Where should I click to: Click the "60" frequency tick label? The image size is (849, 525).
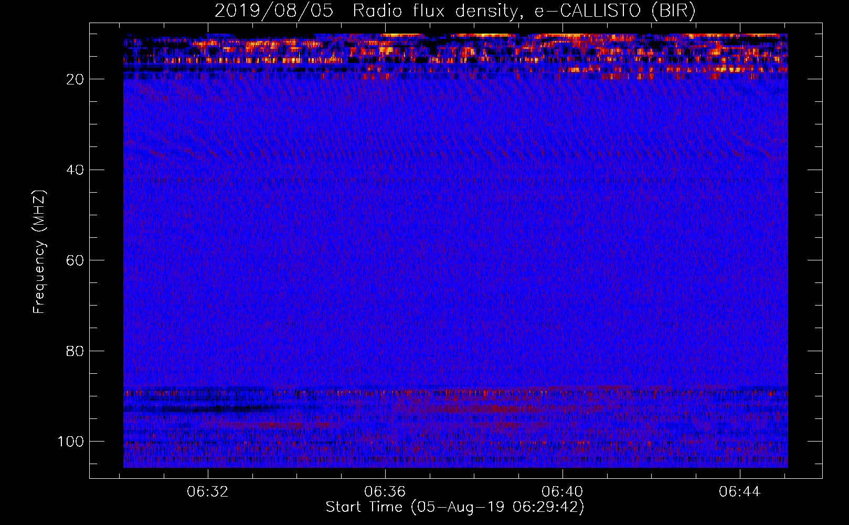pos(75,260)
